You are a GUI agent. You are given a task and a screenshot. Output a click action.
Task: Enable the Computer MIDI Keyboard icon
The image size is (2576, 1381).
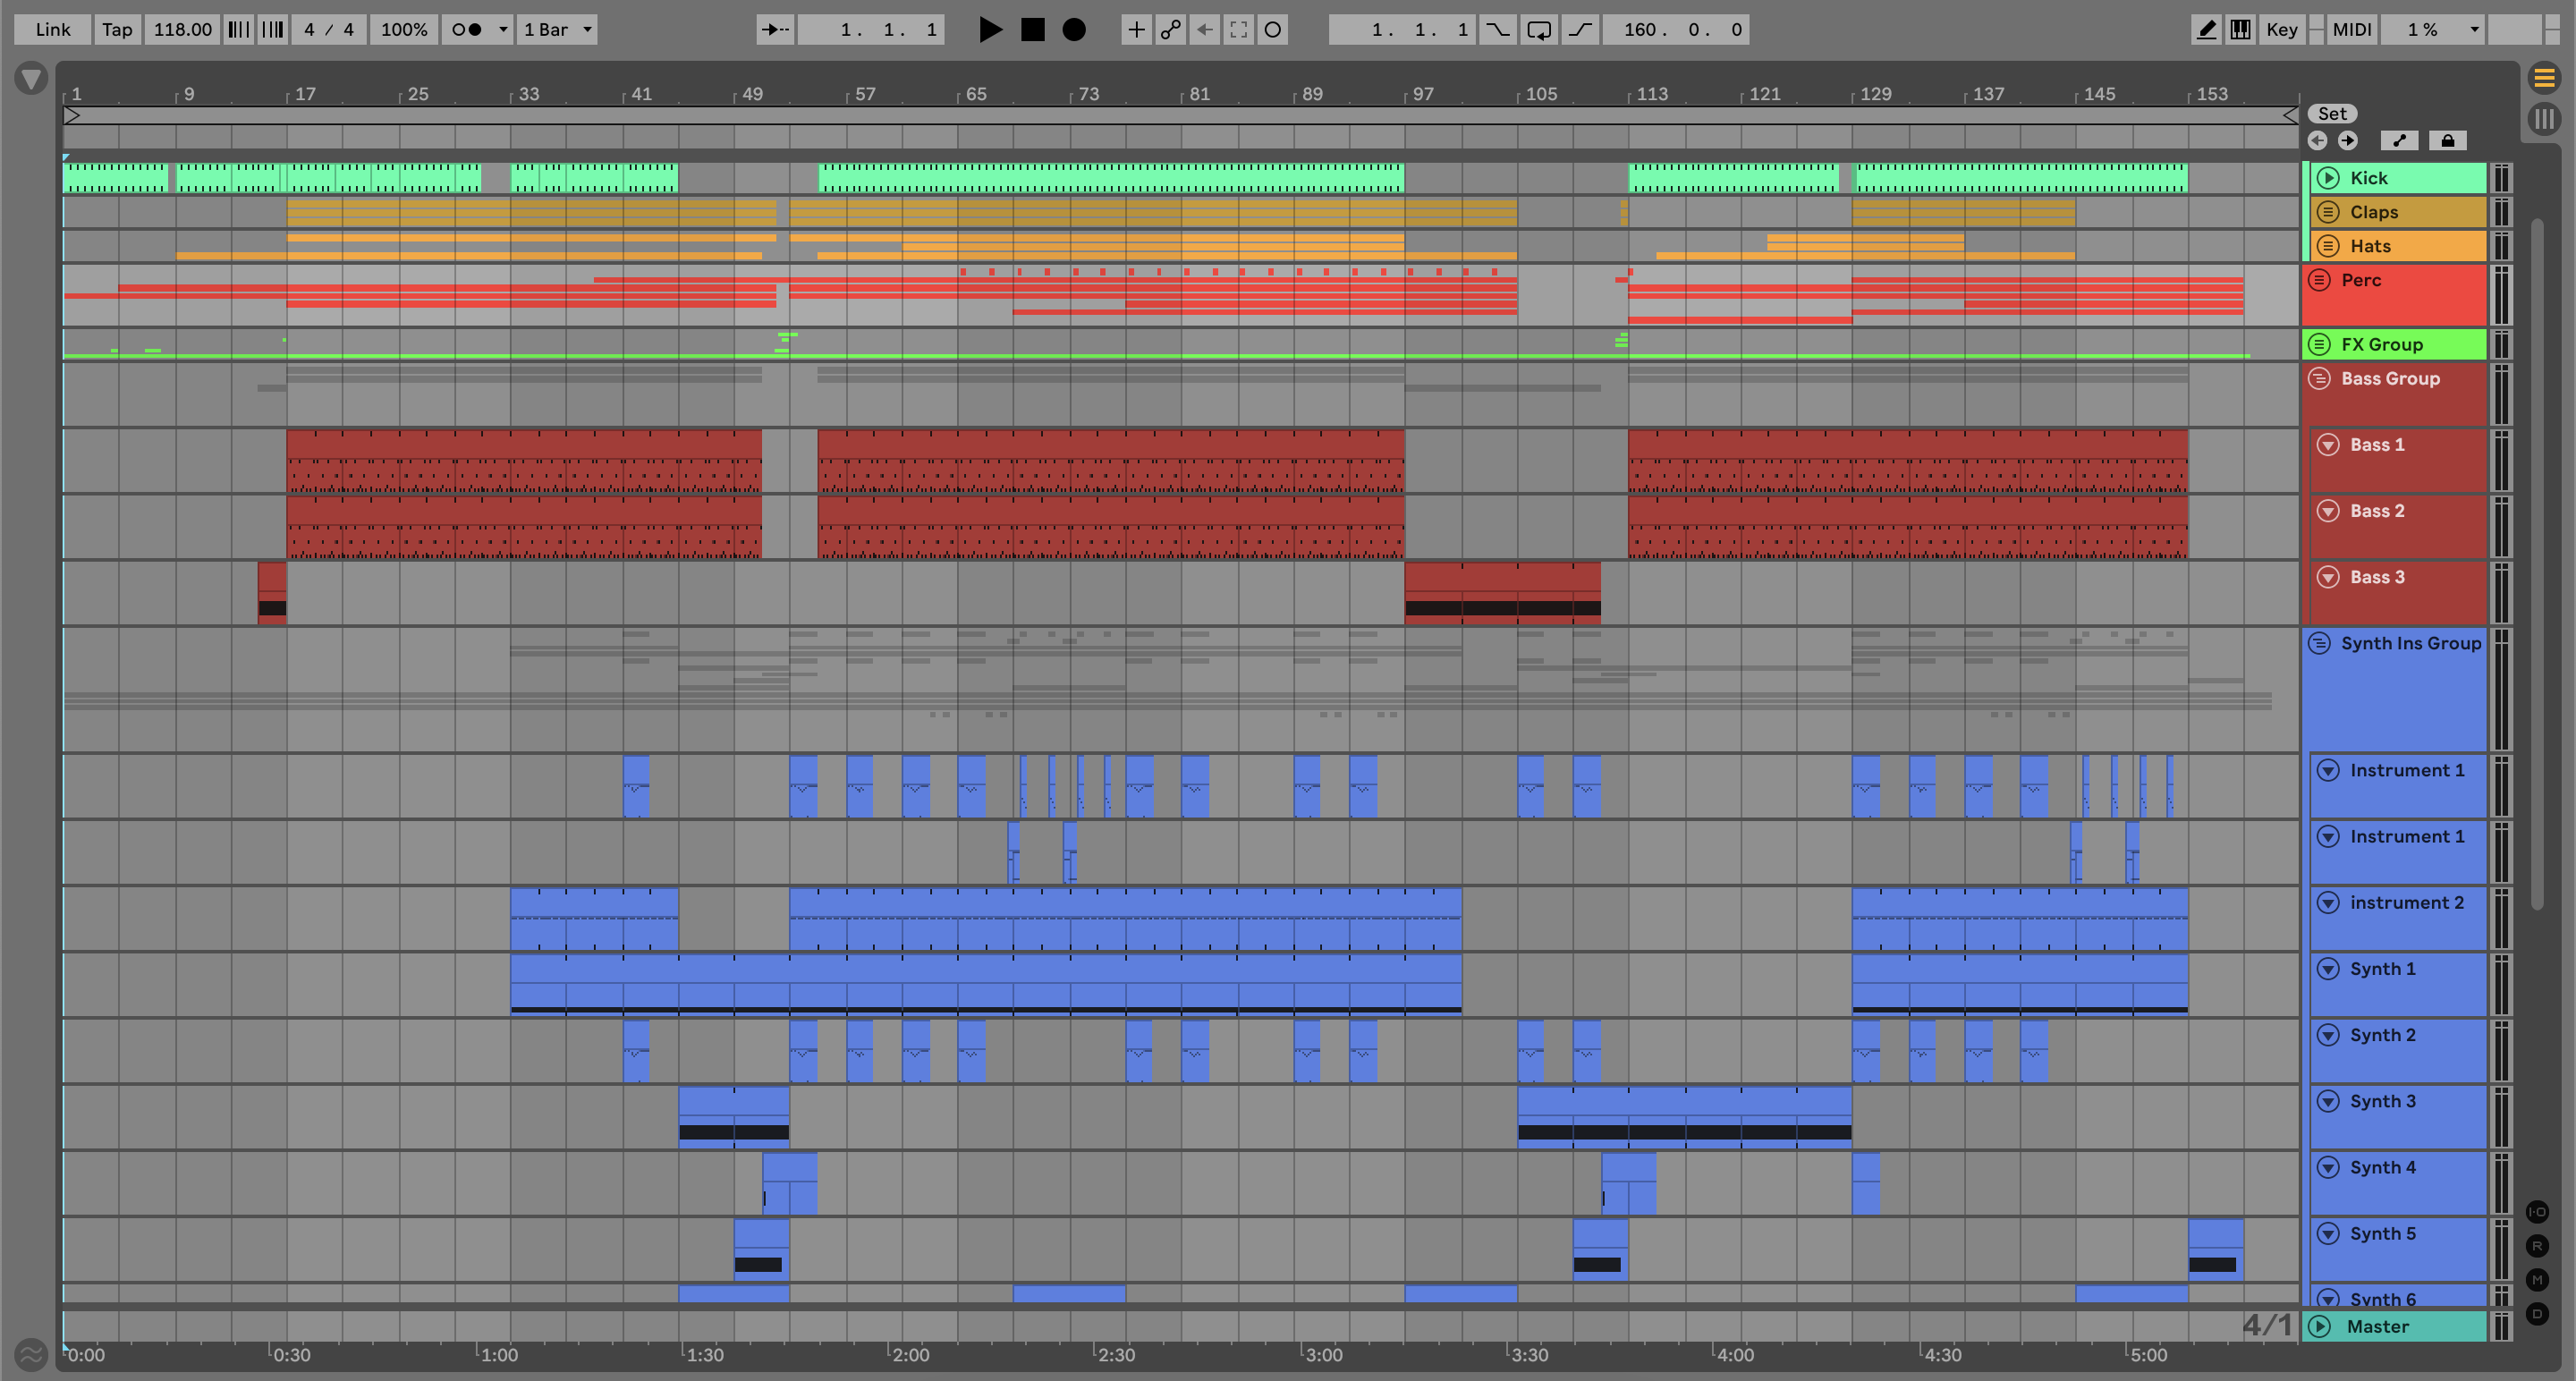[x=2241, y=29]
